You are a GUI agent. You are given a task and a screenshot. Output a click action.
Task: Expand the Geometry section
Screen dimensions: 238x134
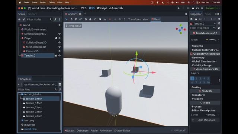[198, 58]
